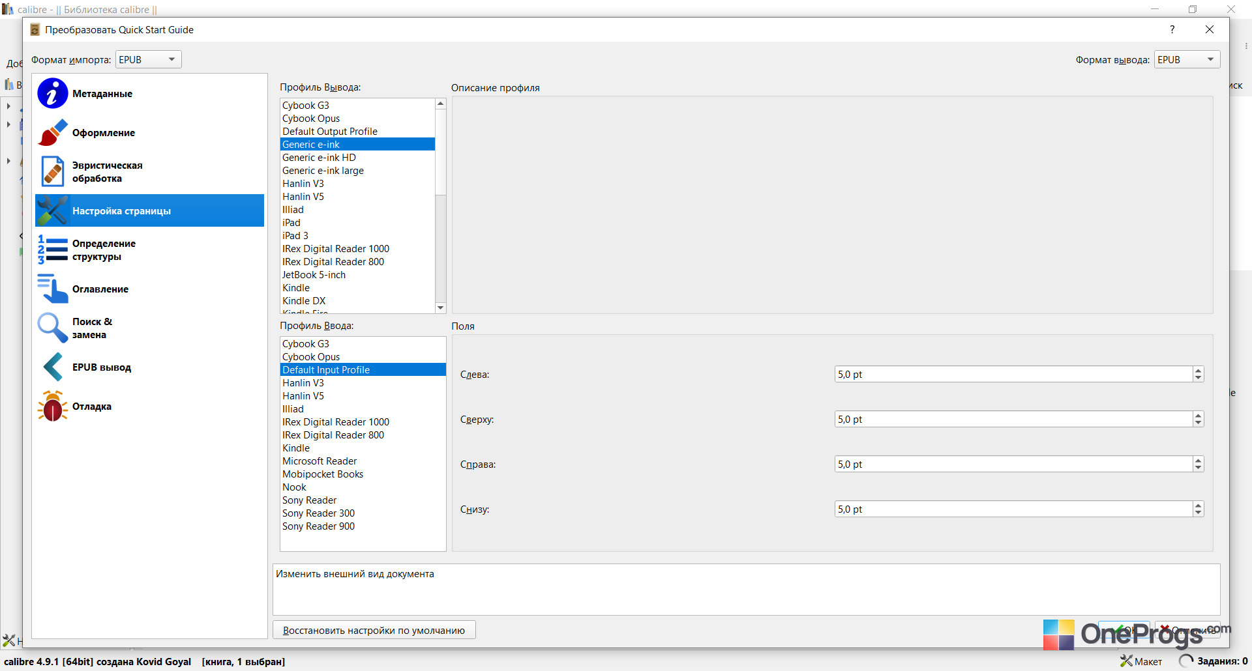Click the Справа margin input field

(x=1014, y=464)
